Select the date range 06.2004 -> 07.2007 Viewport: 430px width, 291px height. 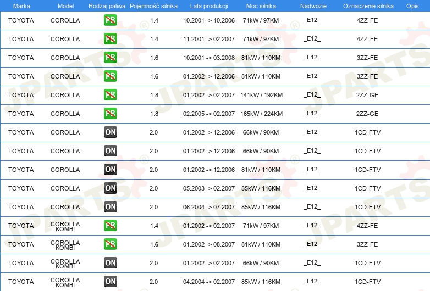209,207
